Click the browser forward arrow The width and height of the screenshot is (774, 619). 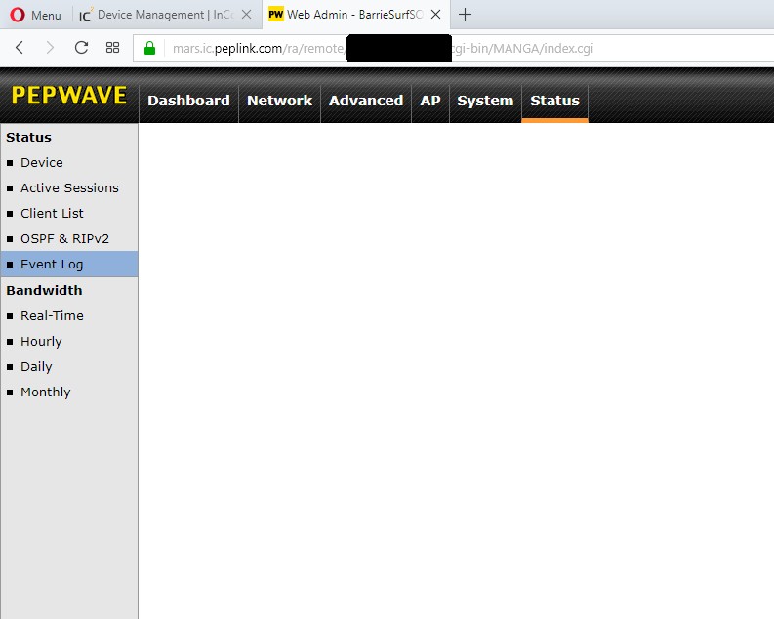[50, 48]
